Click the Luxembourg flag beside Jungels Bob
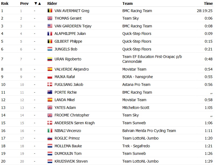 click(50, 49)
